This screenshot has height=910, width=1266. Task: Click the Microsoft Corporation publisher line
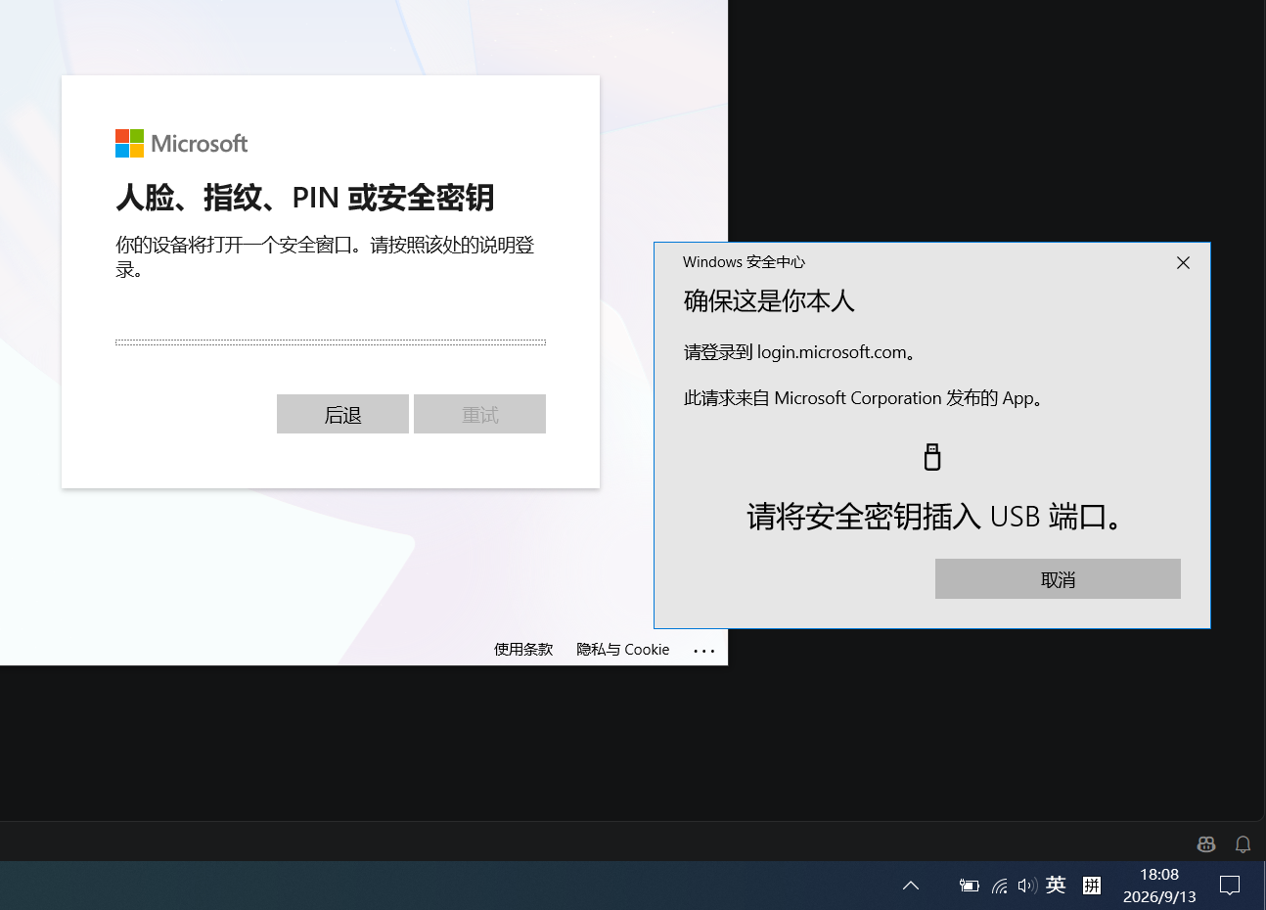pos(864,398)
